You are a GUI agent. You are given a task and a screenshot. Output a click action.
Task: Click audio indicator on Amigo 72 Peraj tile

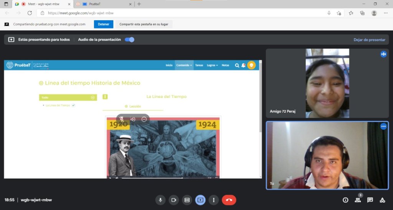pyautogui.click(x=383, y=54)
